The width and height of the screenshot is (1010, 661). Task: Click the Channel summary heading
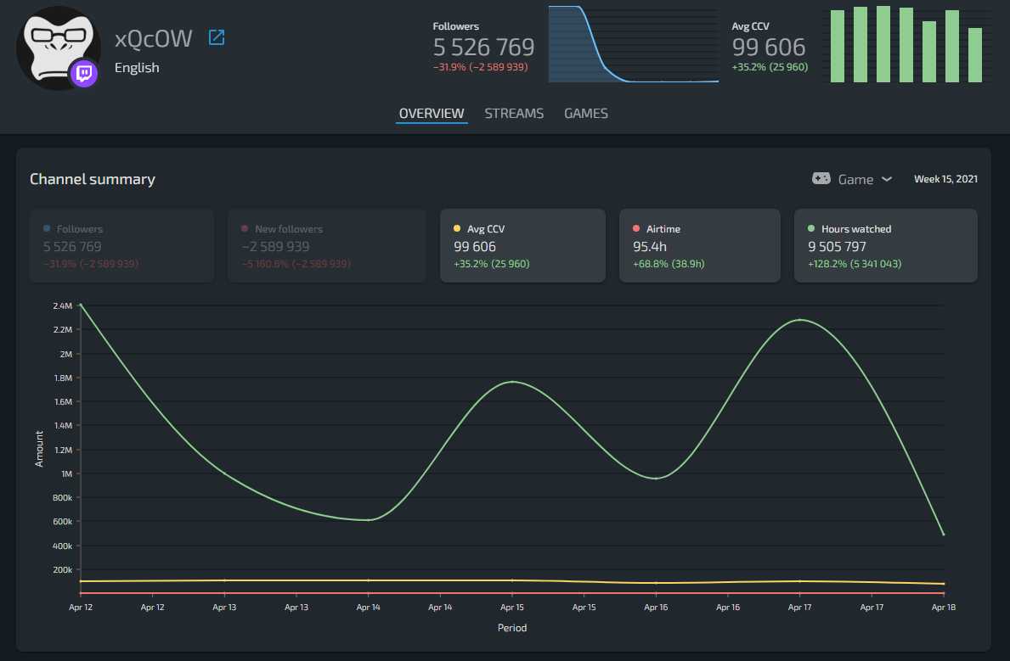point(93,179)
